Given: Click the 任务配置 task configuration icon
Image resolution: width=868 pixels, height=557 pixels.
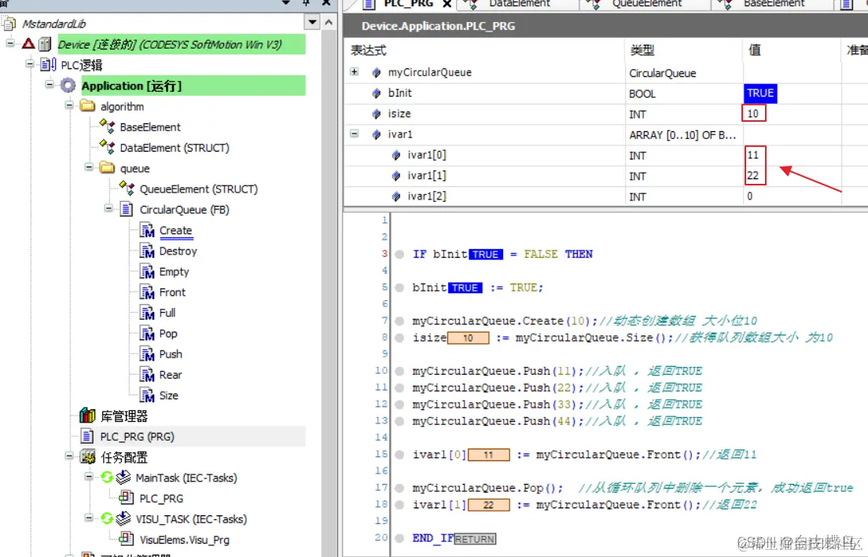Looking at the screenshot, I should 87,457.
